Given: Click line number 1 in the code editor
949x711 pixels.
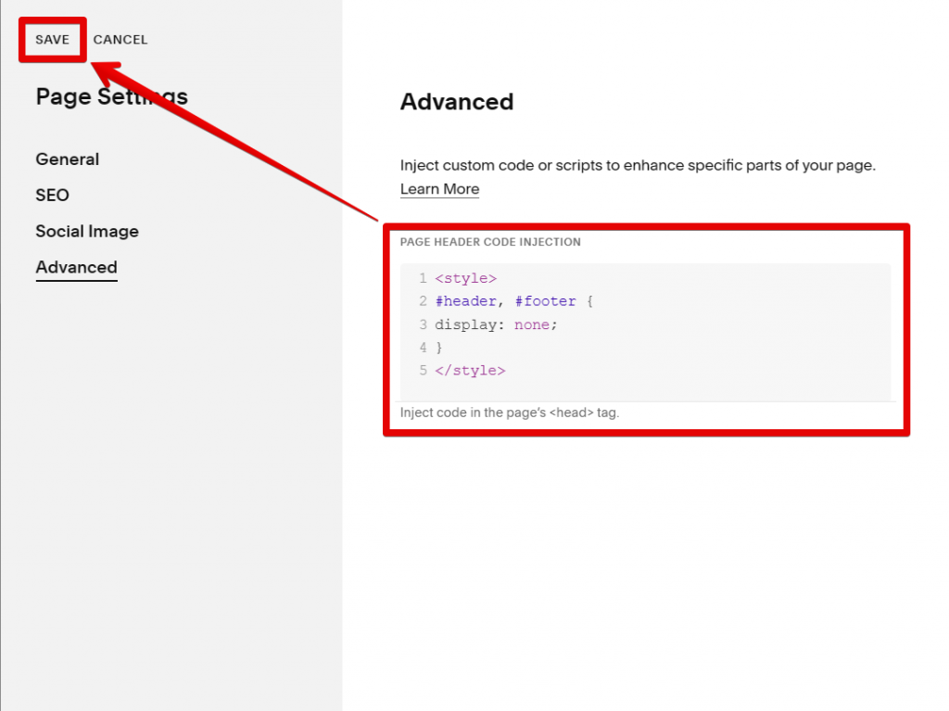Looking at the screenshot, I should 423,277.
